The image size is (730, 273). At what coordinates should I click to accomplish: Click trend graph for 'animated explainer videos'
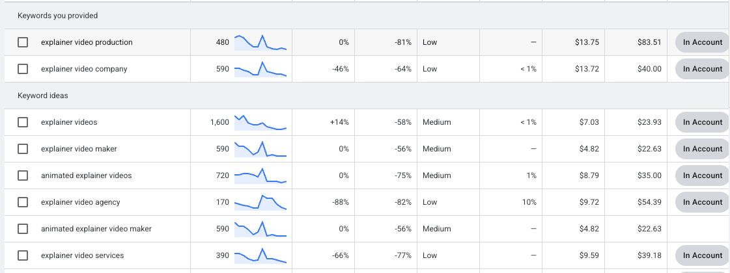point(260,175)
